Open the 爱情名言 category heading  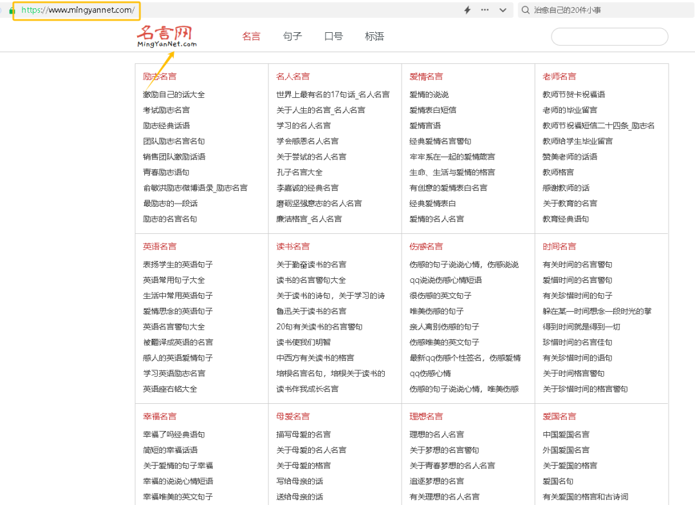coord(427,76)
